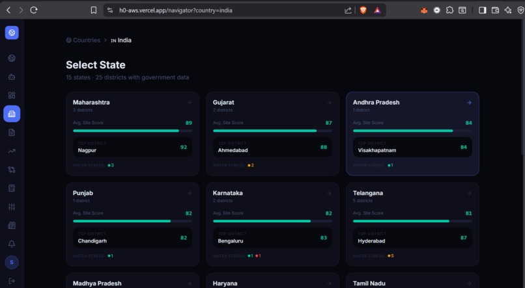Open the robot assistant sidebar icon

(x=12, y=77)
